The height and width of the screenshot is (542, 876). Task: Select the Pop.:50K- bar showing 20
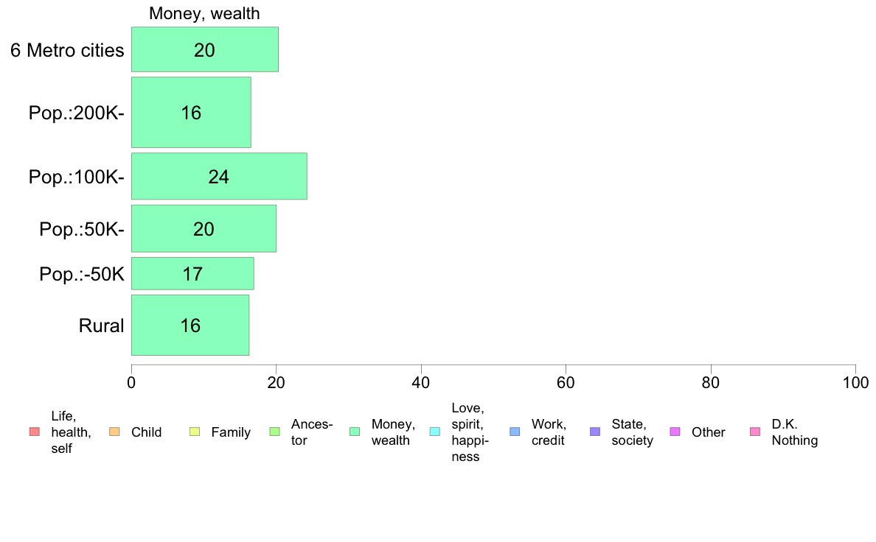click(204, 228)
